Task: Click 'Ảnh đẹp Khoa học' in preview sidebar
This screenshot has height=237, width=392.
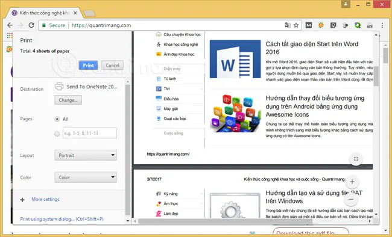Action: click(179, 54)
